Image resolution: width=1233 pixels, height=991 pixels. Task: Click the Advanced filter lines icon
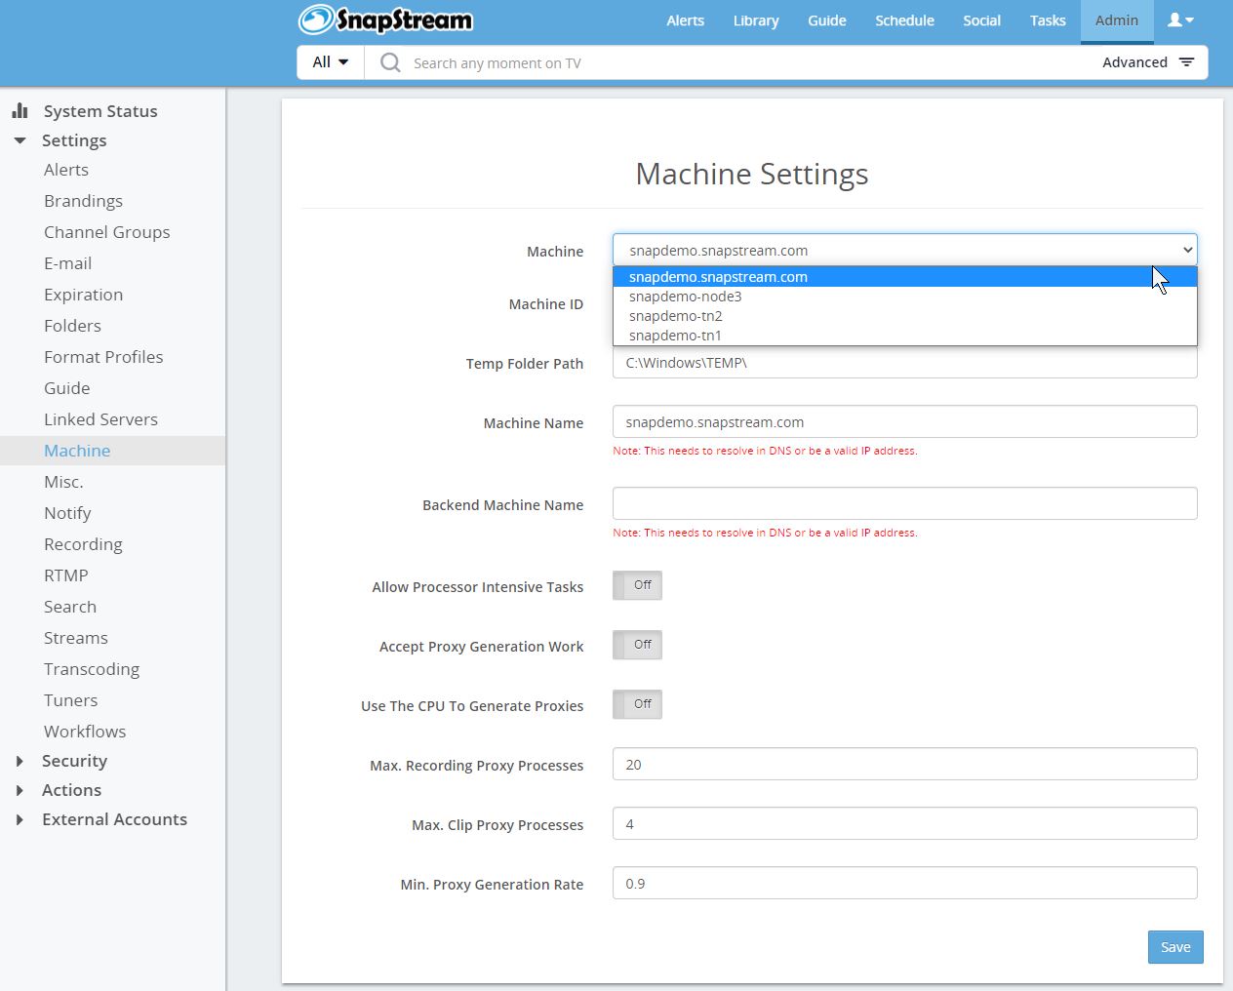click(x=1187, y=62)
